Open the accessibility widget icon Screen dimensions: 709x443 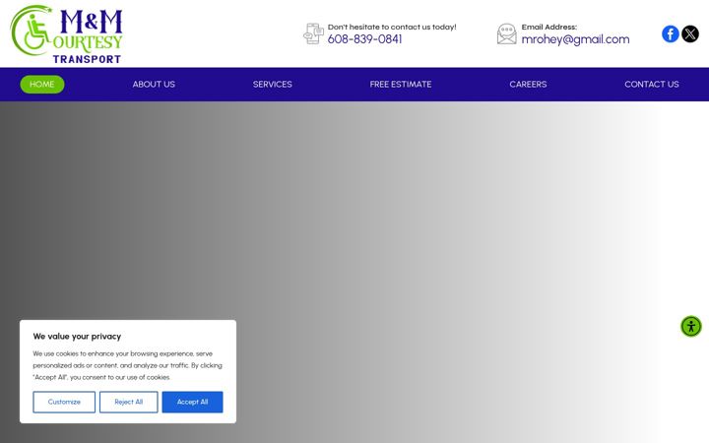[691, 327]
